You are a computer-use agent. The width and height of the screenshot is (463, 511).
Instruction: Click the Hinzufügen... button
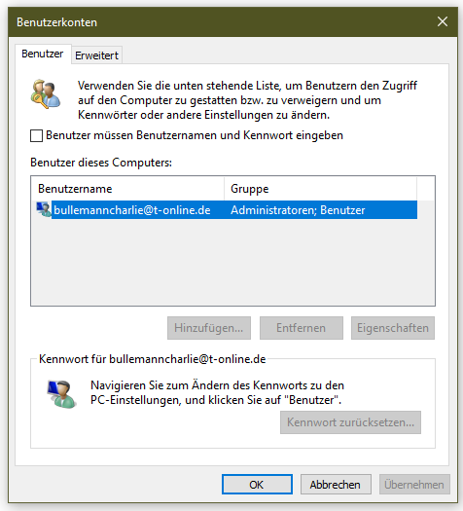tap(209, 328)
